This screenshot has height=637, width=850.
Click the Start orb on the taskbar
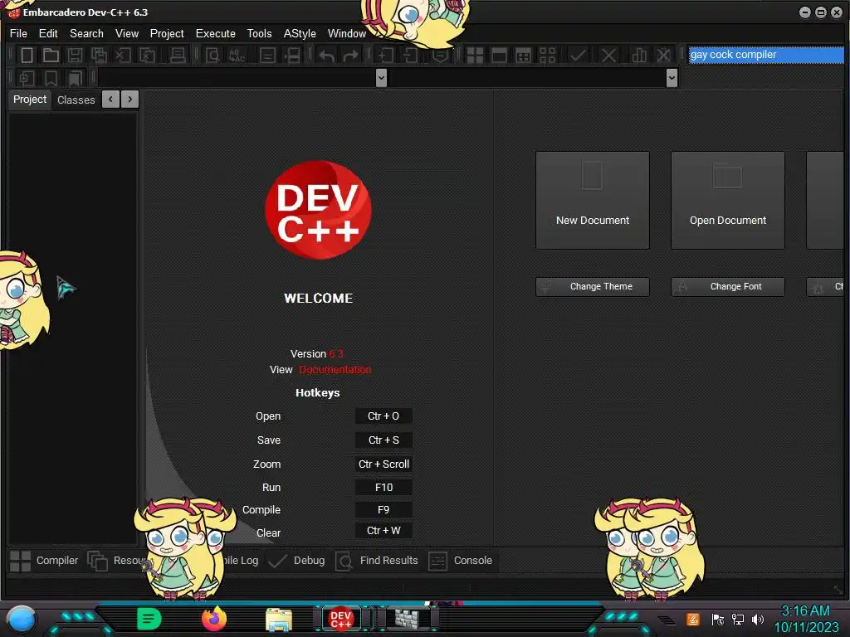pos(22,619)
